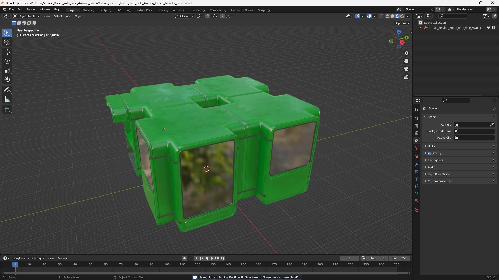Viewport: 499px width, 280px height.
Task: Click the Pan view hand icon
Action: (x=406, y=61)
